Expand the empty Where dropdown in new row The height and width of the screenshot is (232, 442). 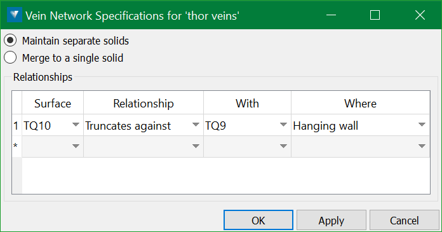pyautogui.click(x=422, y=146)
